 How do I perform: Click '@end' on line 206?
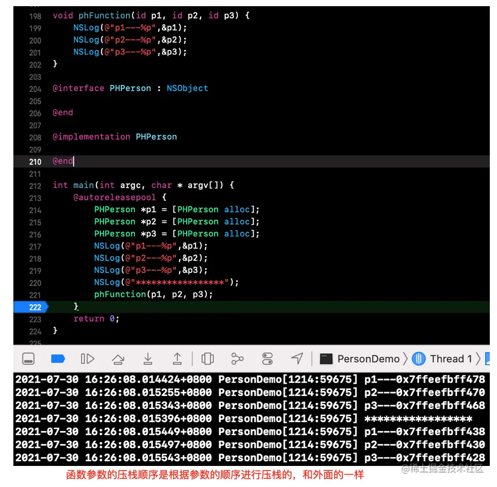(x=63, y=113)
